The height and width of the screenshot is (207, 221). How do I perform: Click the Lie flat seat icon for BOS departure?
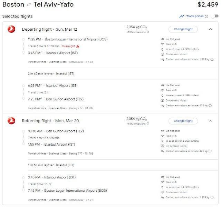click(x=162, y=39)
